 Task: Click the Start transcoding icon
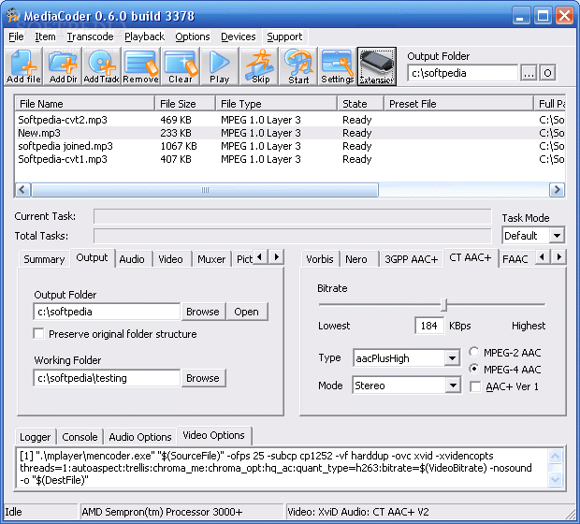click(298, 66)
